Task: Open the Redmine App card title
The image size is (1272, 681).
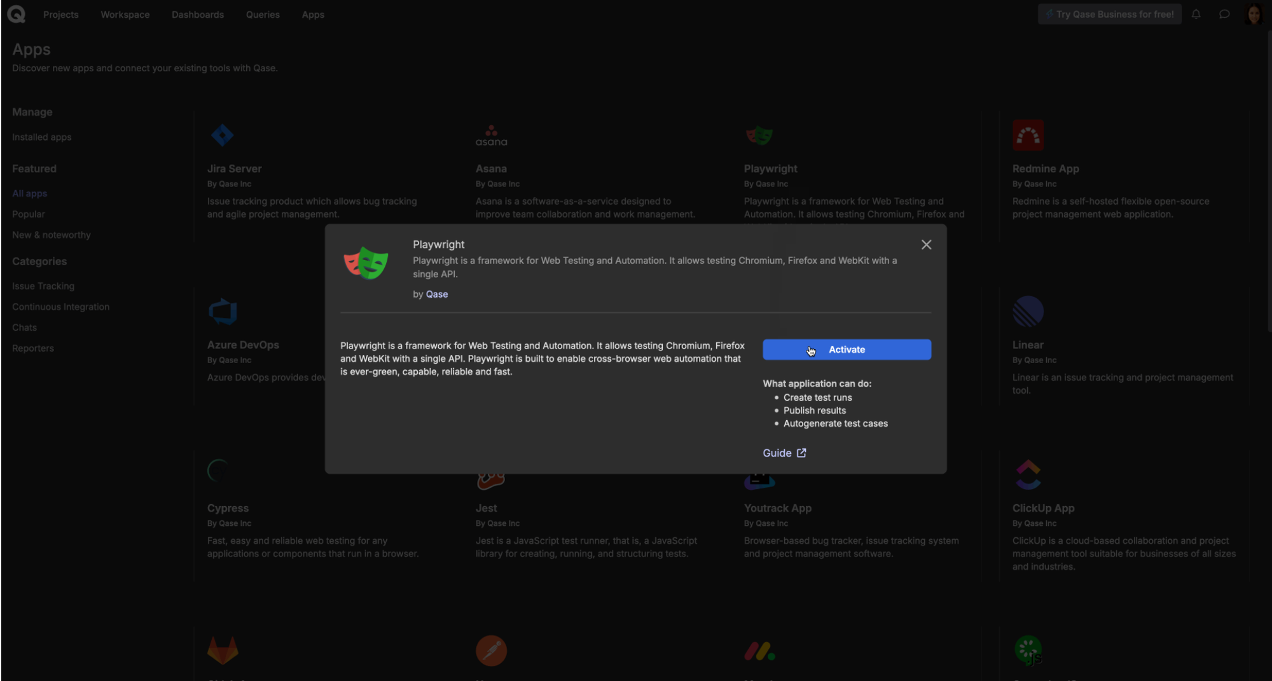Action: 1046,169
